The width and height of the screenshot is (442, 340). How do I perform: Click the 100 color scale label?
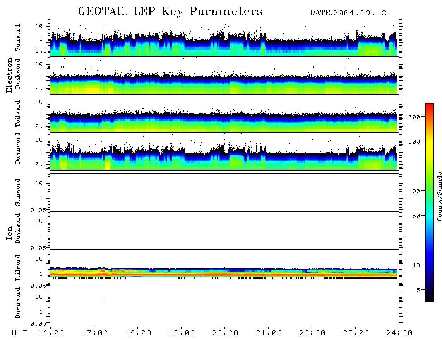point(415,191)
